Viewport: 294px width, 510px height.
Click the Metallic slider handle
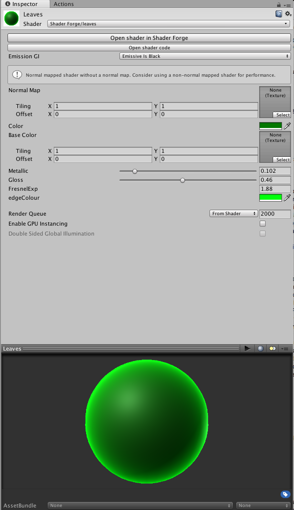click(x=134, y=171)
